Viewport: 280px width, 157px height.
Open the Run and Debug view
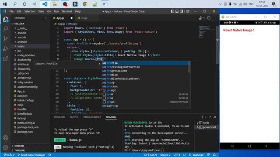(x=6, y=48)
